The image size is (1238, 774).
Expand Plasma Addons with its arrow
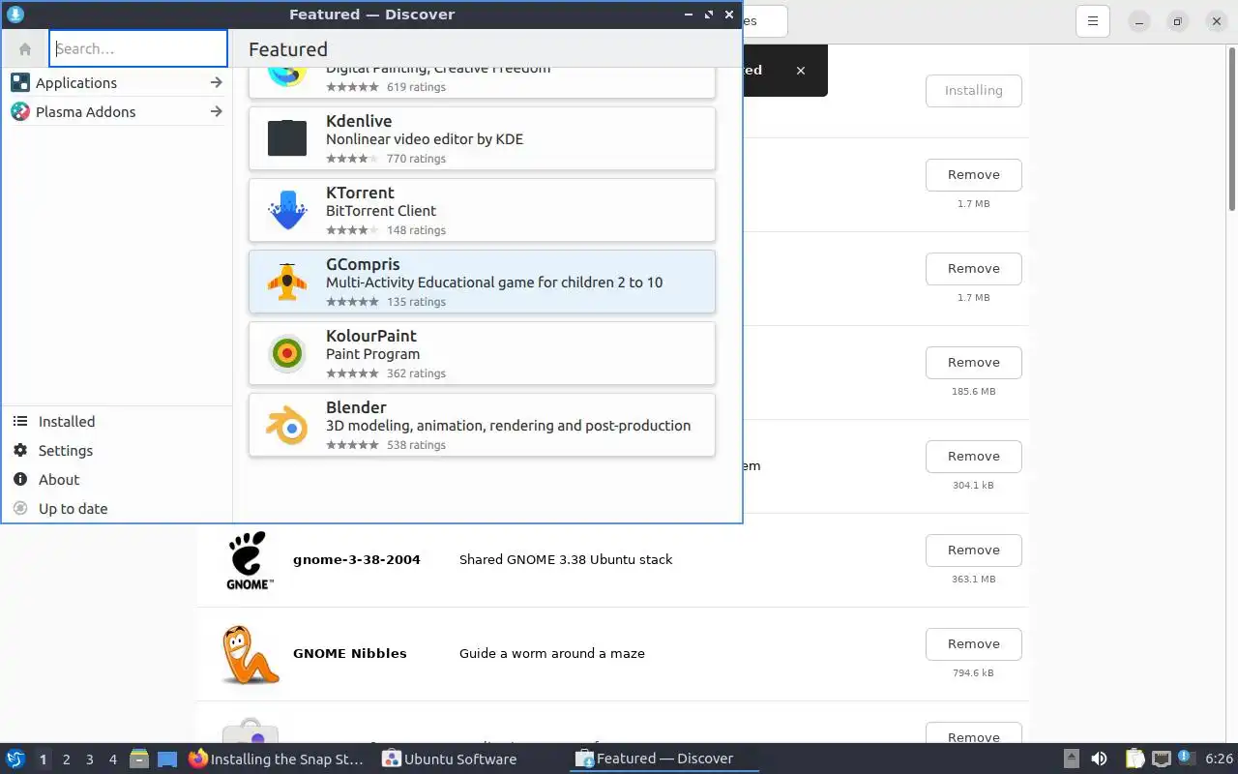tap(216, 112)
